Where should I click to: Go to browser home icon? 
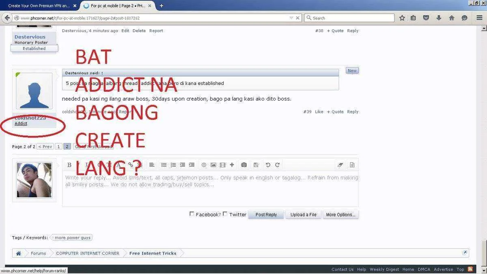pos(452,18)
